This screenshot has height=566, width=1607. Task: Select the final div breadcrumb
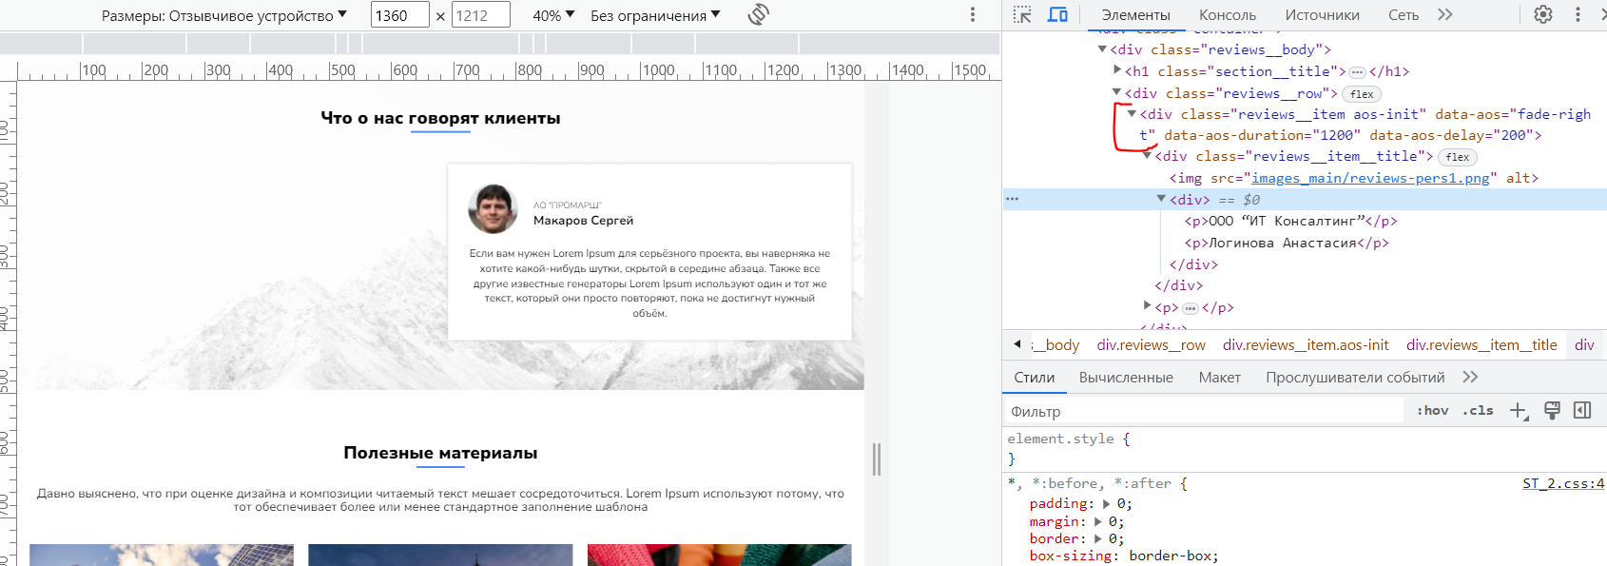point(1584,344)
